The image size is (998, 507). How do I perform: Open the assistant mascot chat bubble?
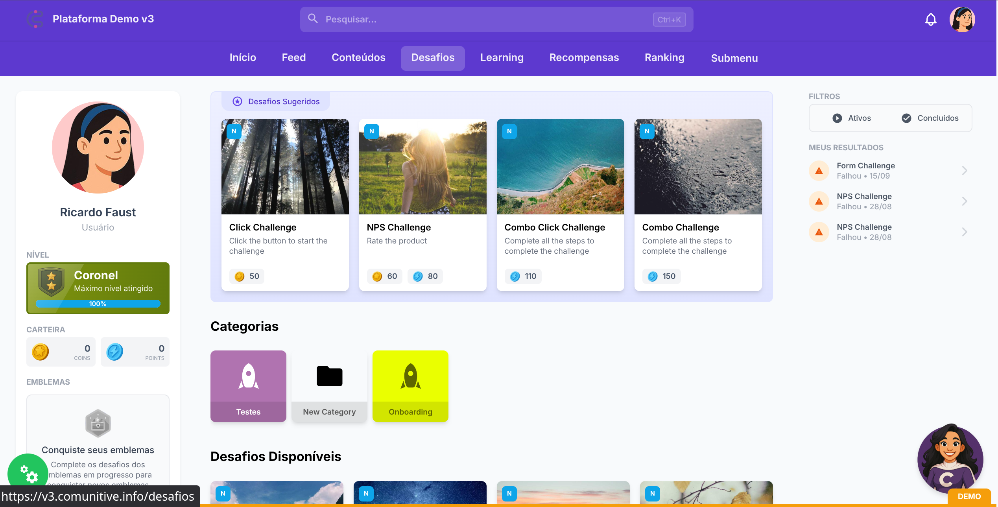pos(950,459)
